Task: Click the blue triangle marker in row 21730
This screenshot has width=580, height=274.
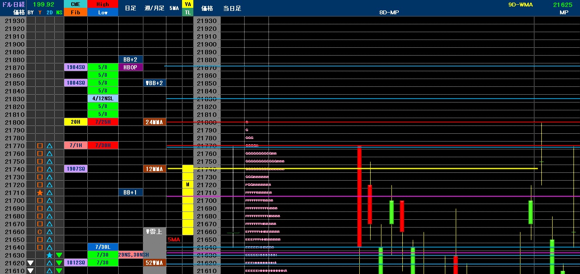Action: pyautogui.click(x=50, y=177)
